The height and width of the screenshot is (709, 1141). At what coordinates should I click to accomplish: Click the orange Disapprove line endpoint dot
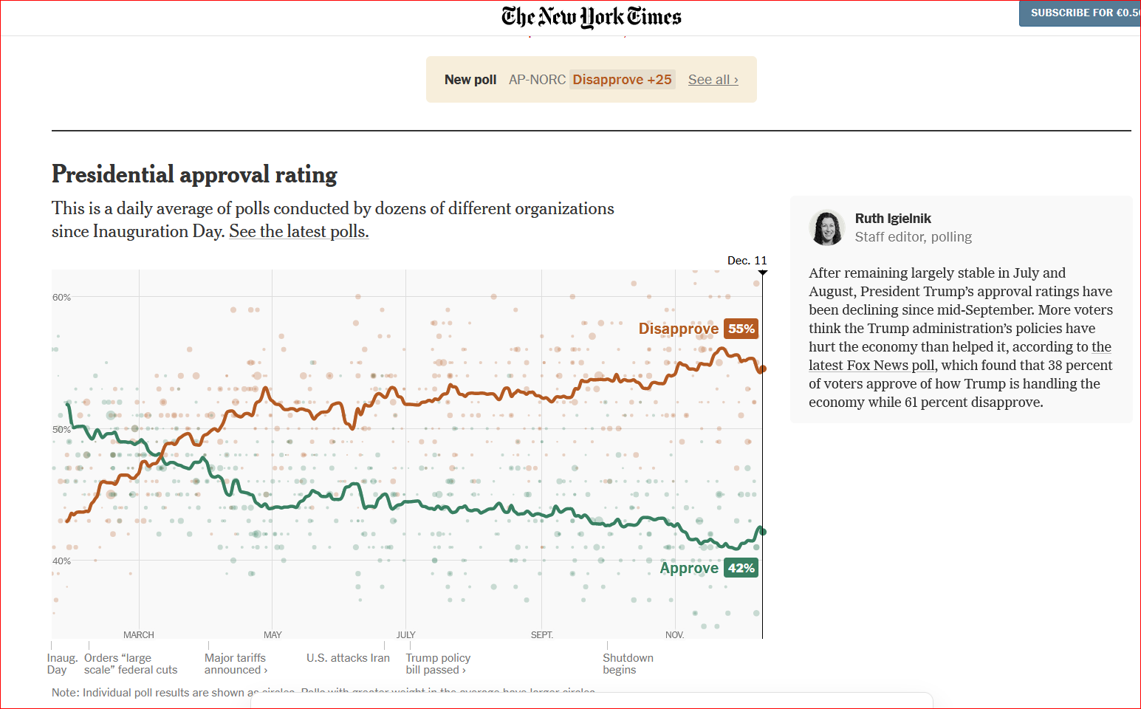point(763,369)
